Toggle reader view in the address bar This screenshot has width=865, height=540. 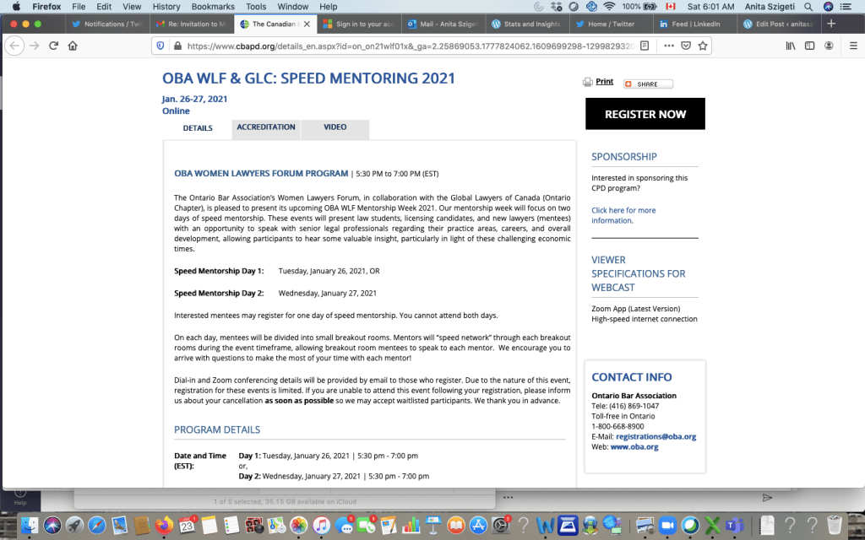[x=645, y=46]
